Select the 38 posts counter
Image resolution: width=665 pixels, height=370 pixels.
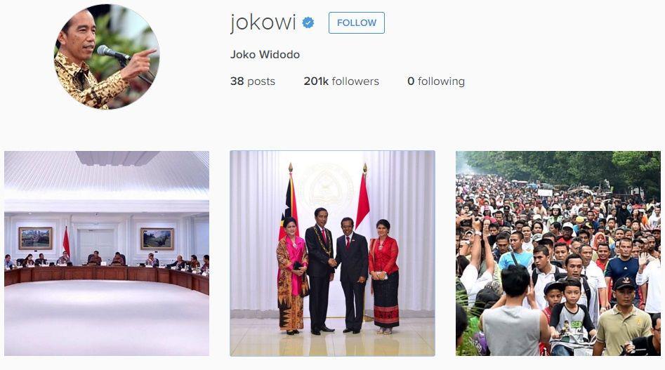click(253, 81)
